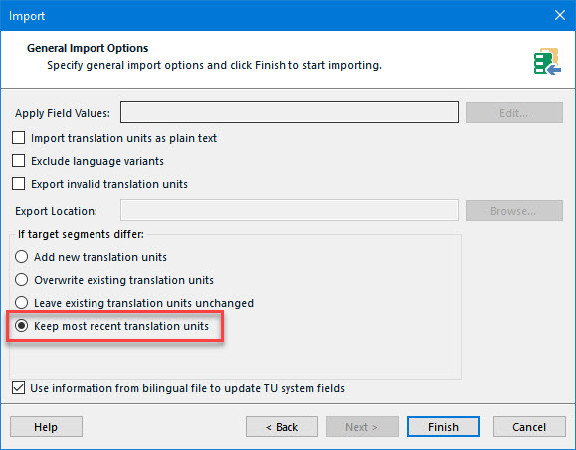Click the Export Location field

289,210
